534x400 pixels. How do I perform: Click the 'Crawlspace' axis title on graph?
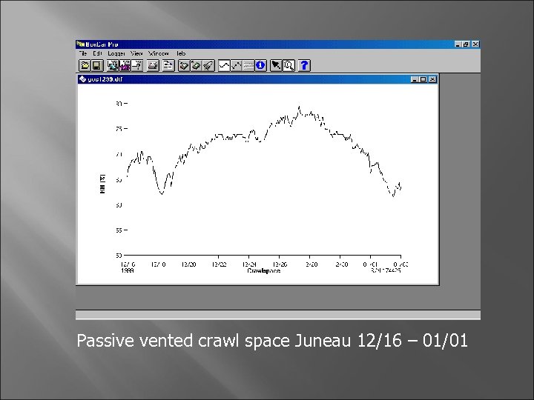[264, 271]
